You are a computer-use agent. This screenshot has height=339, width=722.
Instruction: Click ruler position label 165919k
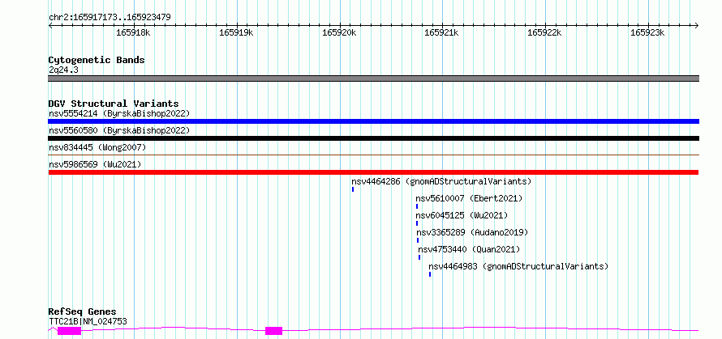tap(236, 32)
